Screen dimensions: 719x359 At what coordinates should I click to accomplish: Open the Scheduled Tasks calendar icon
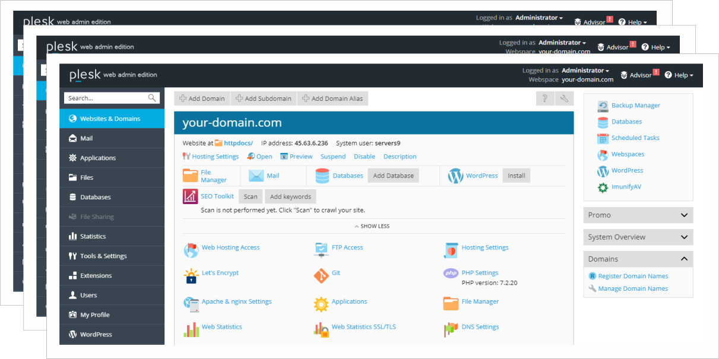[603, 138]
